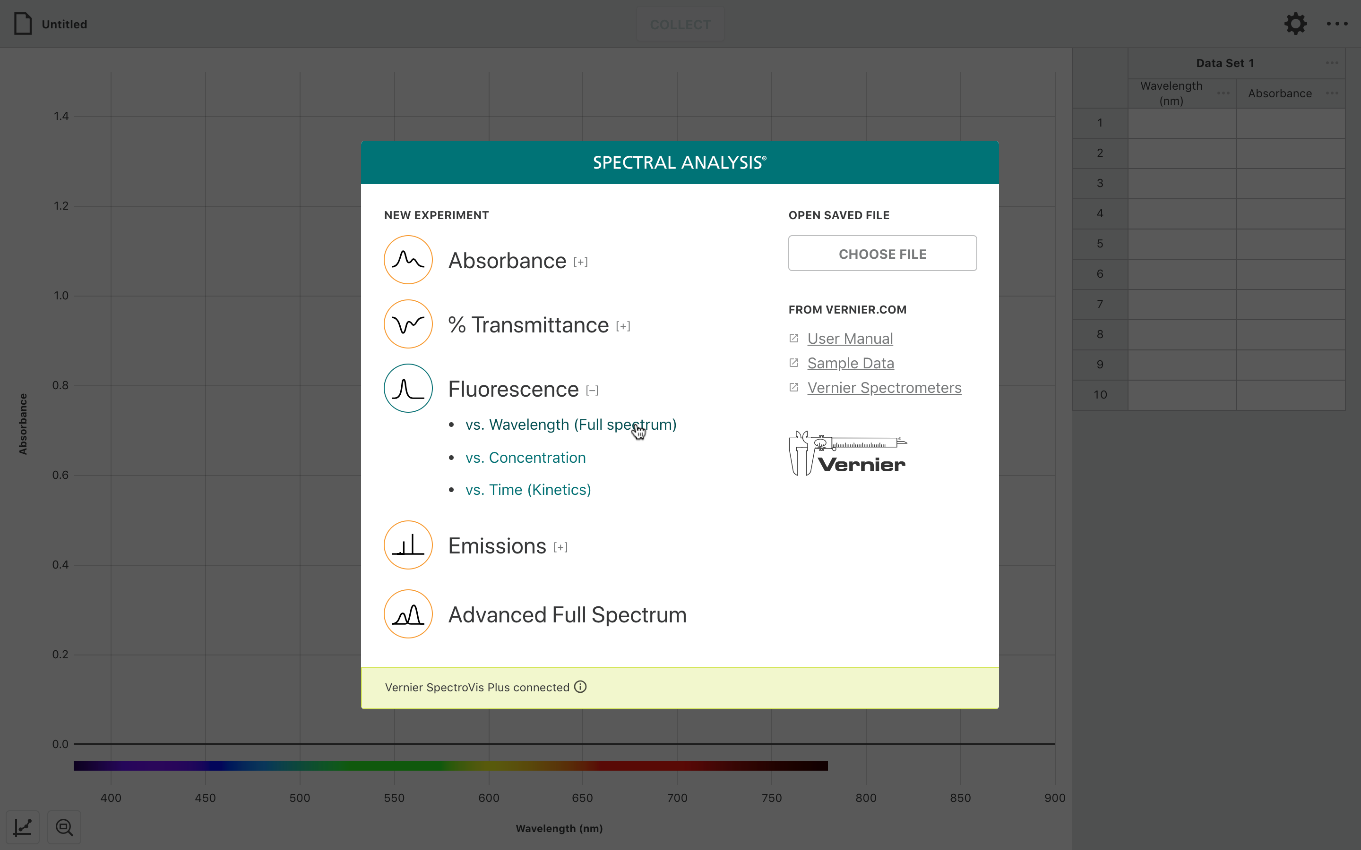Viewport: 1361px width, 850px height.
Task: Click the Fluorescence vs. Time option
Action: 528,490
